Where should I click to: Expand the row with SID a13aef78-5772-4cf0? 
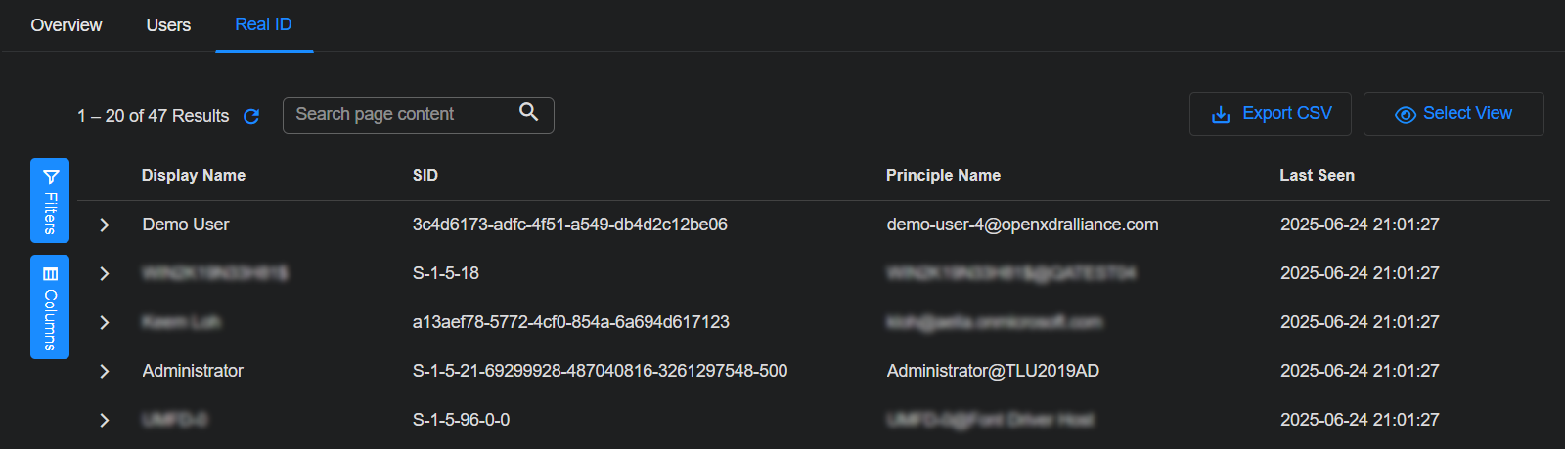click(105, 322)
